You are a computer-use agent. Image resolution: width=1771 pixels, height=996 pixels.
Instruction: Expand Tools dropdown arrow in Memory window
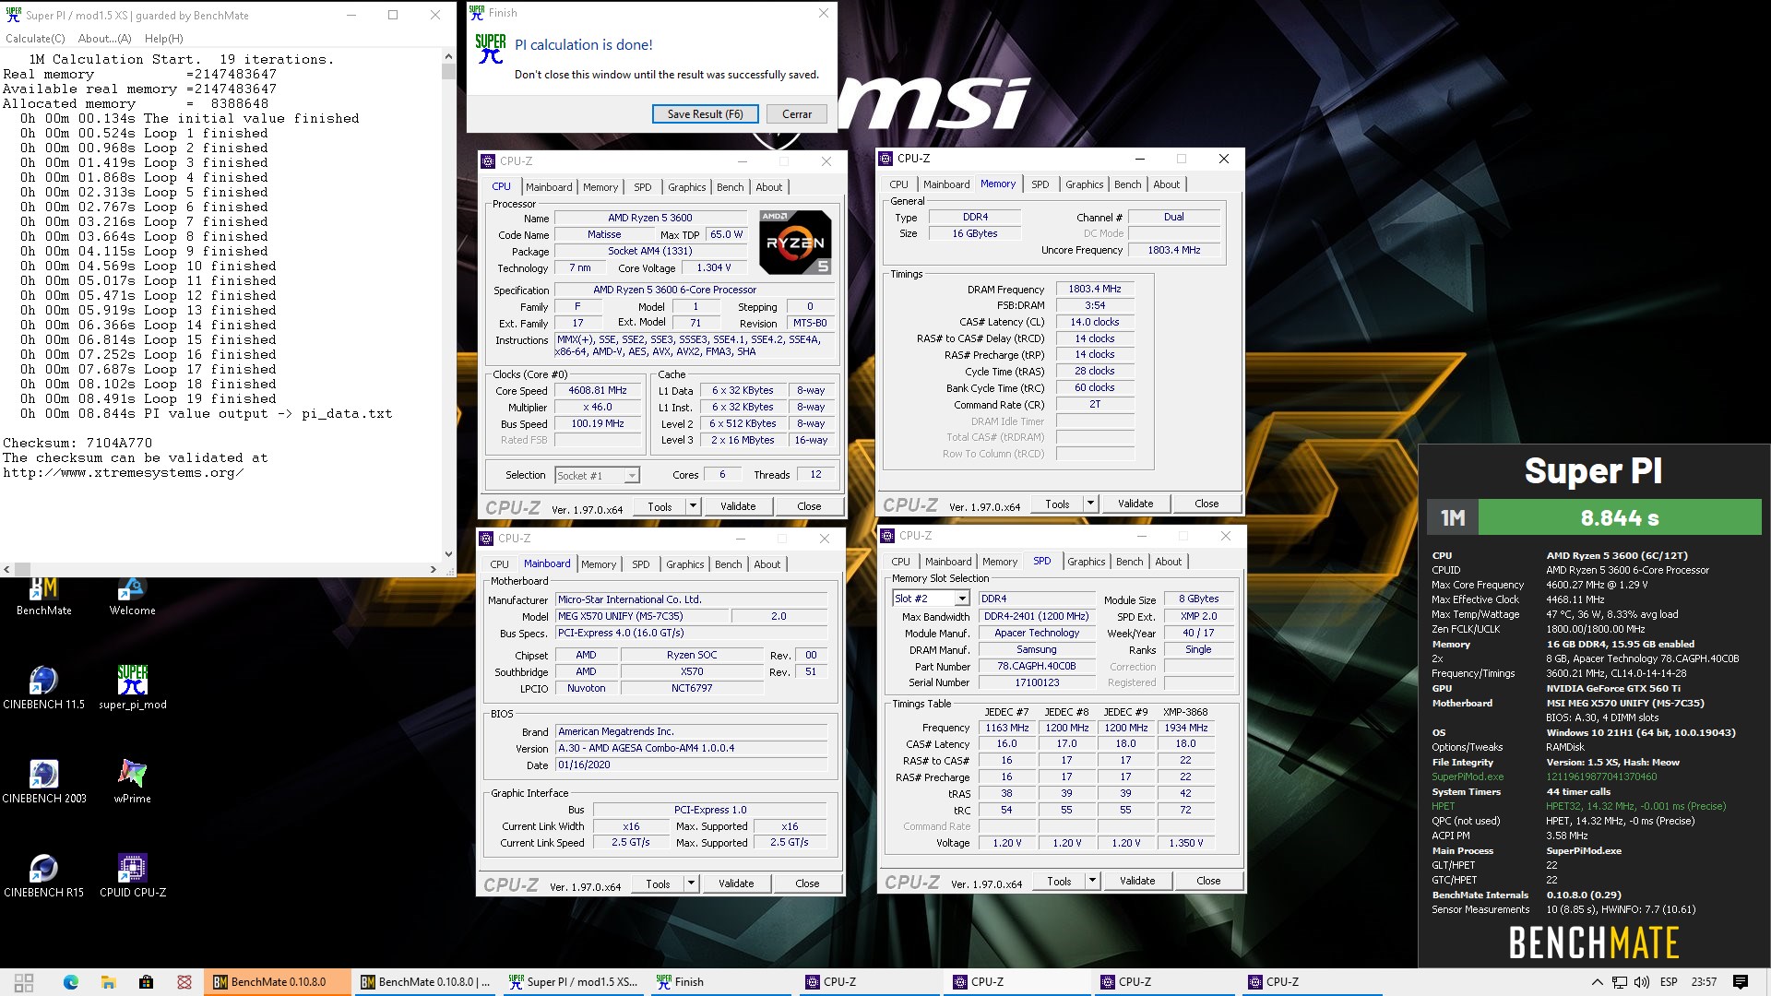point(1091,504)
